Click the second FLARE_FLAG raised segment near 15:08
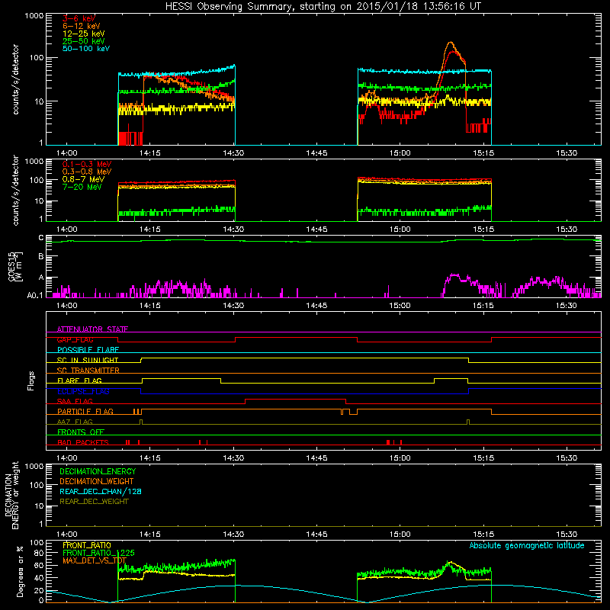The image size is (610, 610). pyautogui.click(x=451, y=378)
